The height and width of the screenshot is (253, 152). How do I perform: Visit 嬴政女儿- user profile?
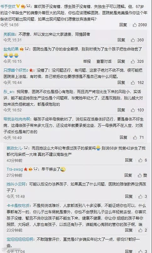tap(15, 148)
